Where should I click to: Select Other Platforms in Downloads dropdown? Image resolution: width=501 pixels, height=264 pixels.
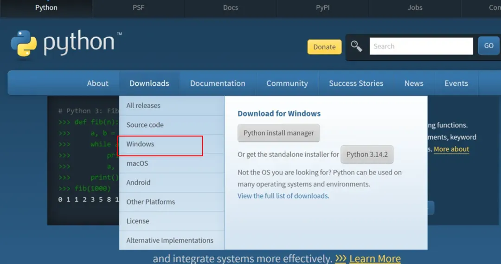pyautogui.click(x=172, y=202)
